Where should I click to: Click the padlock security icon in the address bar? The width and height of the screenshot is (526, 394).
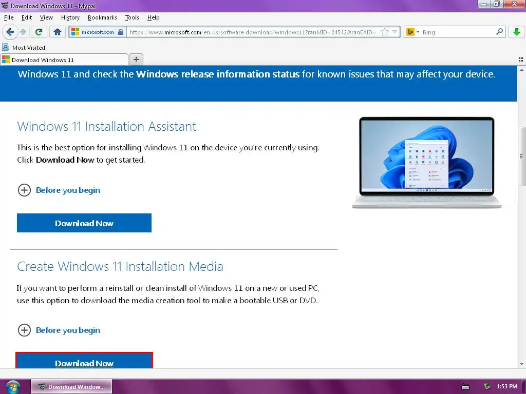click(x=121, y=32)
